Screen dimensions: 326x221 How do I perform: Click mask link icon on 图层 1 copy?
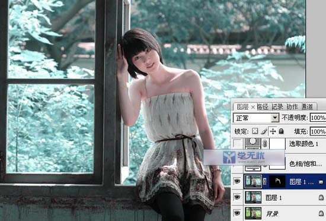pyautogui.click(x=265, y=182)
